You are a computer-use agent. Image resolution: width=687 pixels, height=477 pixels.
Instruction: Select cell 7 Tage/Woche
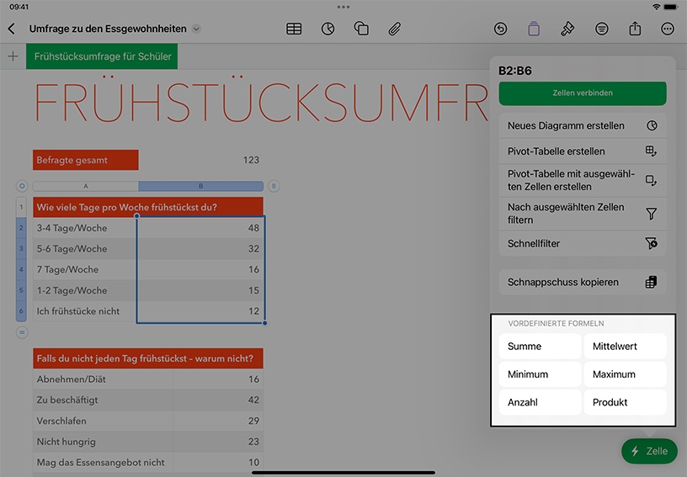point(85,269)
